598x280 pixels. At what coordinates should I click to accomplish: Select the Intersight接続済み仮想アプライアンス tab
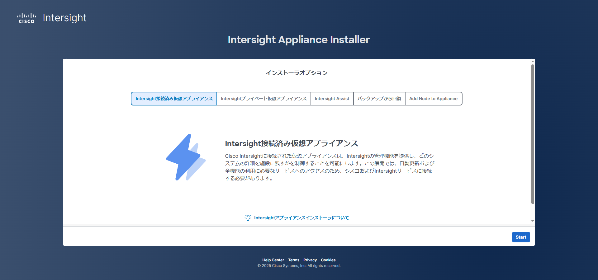(174, 99)
